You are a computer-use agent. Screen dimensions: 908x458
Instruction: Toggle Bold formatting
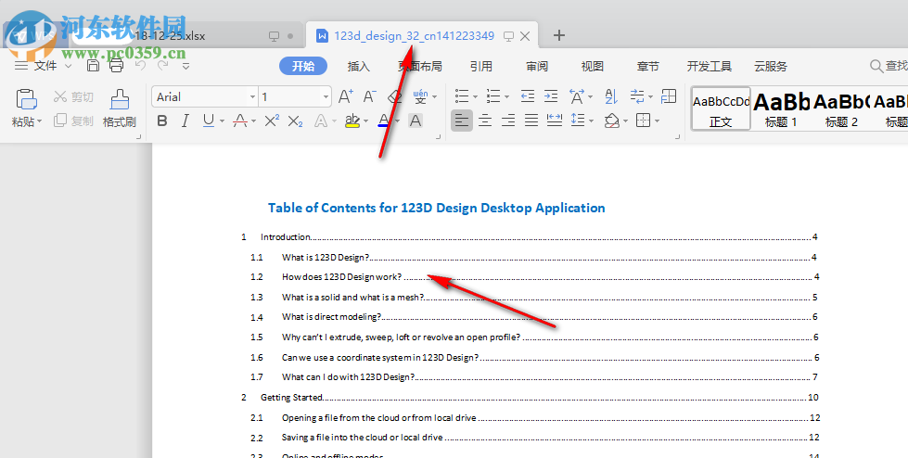(x=162, y=121)
